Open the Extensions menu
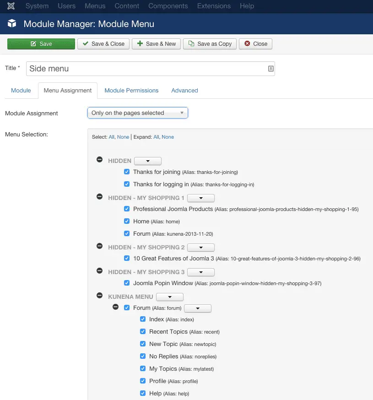The height and width of the screenshot is (400, 373). click(214, 6)
